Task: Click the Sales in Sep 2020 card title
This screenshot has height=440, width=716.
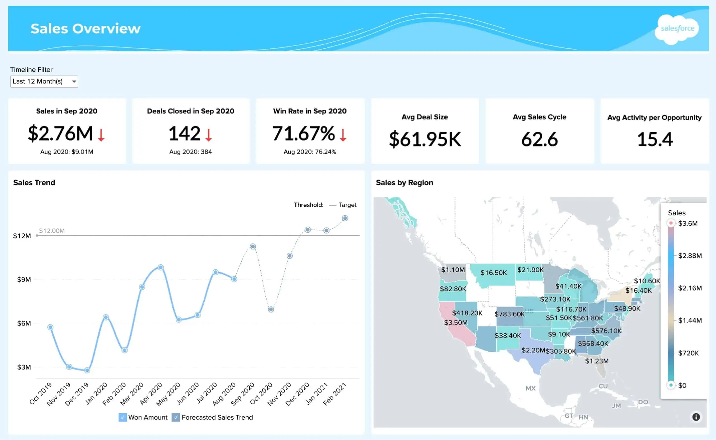Action: 67,111
